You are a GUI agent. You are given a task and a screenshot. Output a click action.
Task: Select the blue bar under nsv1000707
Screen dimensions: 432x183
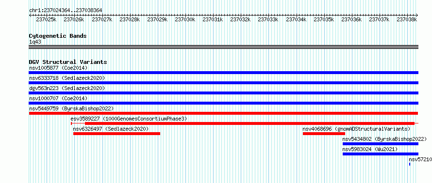pyautogui.click(x=223, y=103)
